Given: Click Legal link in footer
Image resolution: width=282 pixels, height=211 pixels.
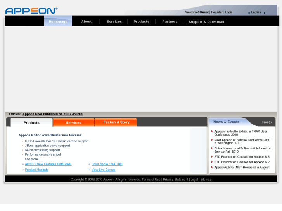Looking at the screenshot, I should [194, 179].
